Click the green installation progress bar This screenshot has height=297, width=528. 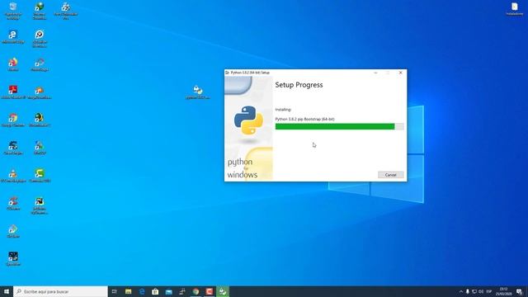pyautogui.click(x=339, y=126)
